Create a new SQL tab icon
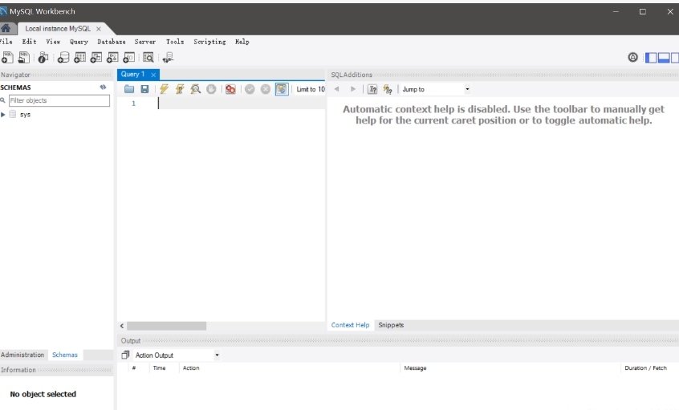This screenshot has height=410, width=679. 7,57
